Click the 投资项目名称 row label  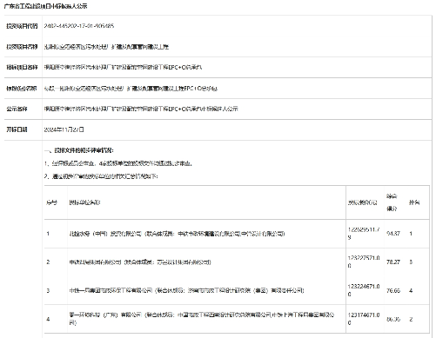[22, 47]
